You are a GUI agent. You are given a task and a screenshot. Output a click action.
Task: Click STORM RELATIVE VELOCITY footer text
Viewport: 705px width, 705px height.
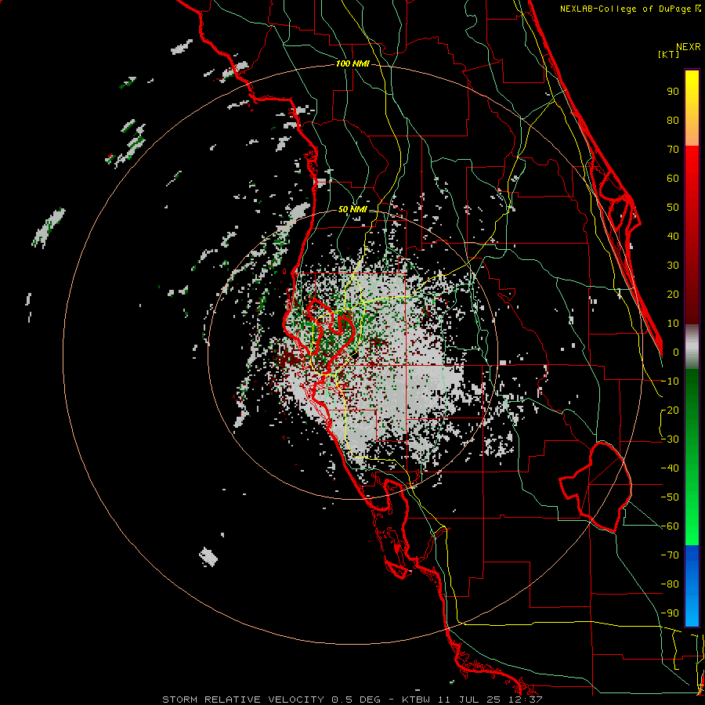tap(244, 700)
